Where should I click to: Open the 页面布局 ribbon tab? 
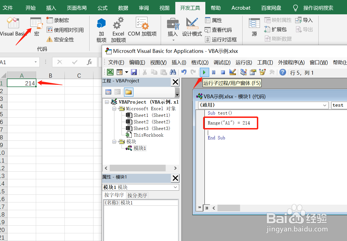pyautogui.click(x=77, y=8)
